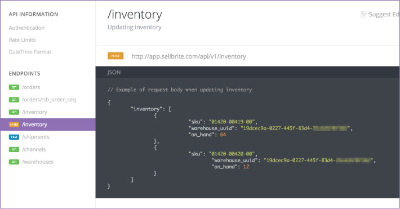Click the GET badge next to /channels

click(14, 149)
